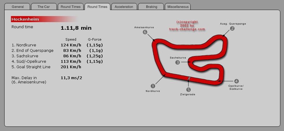Click the Ameisenkurve label on the map
Viewport: 284px width, 131px height.
coord(144,27)
